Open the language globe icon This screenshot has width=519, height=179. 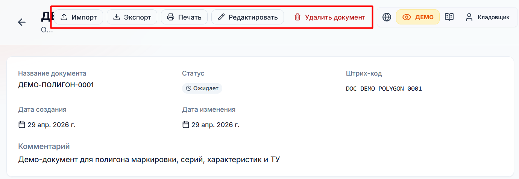[387, 17]
